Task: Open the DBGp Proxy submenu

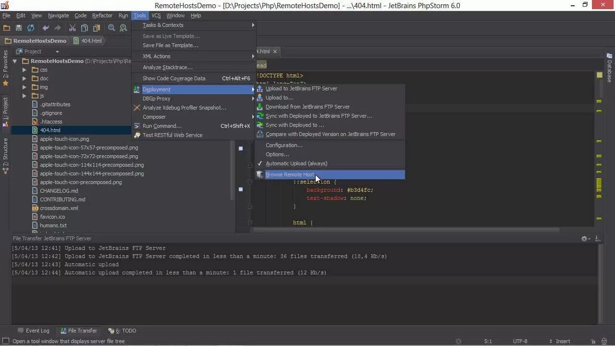Action: [x=194, y=99]
